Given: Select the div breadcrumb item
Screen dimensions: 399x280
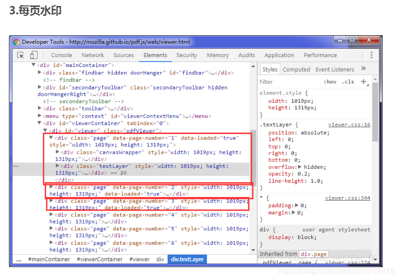Looking at the screenshot, I should coord(160,259).
